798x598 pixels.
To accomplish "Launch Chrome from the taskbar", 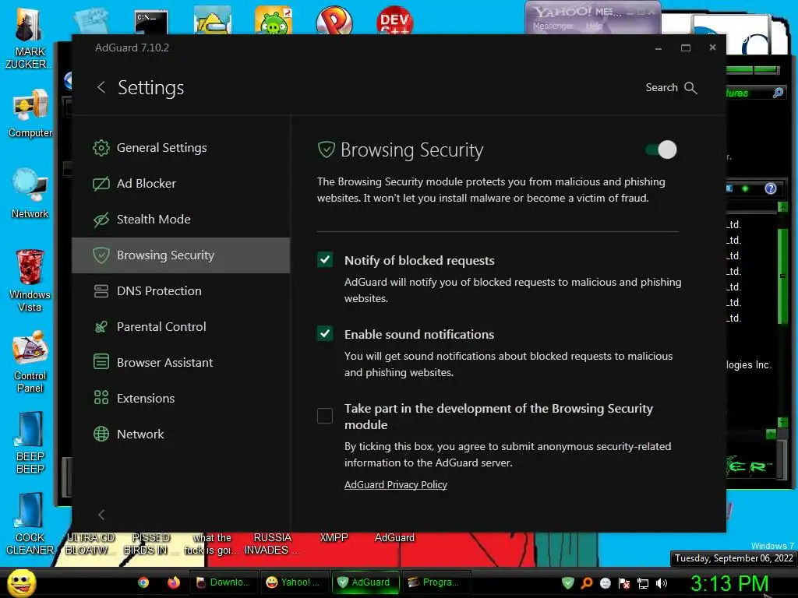I will pos(143,582).
